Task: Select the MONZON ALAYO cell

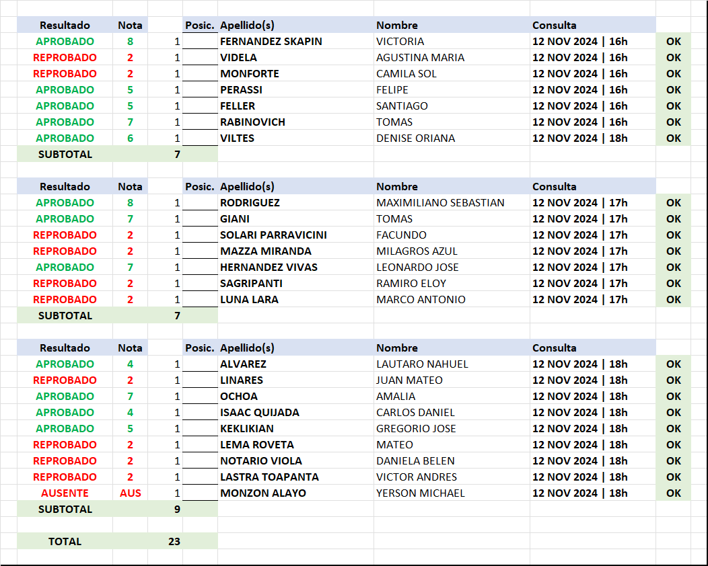Action: click(295, 493)
